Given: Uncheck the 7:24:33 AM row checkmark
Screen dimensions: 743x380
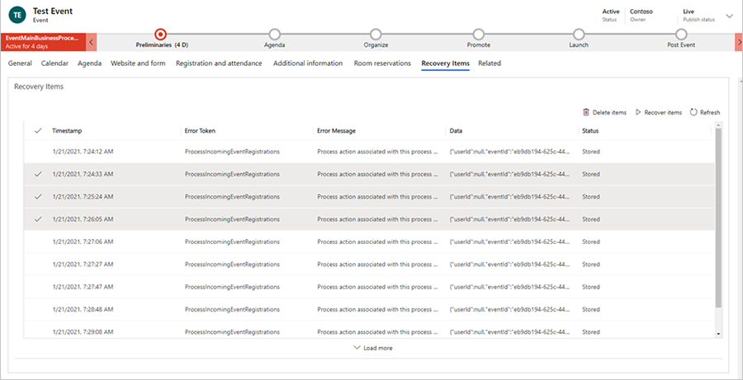Looking at the screenshot, I should 38,174.
